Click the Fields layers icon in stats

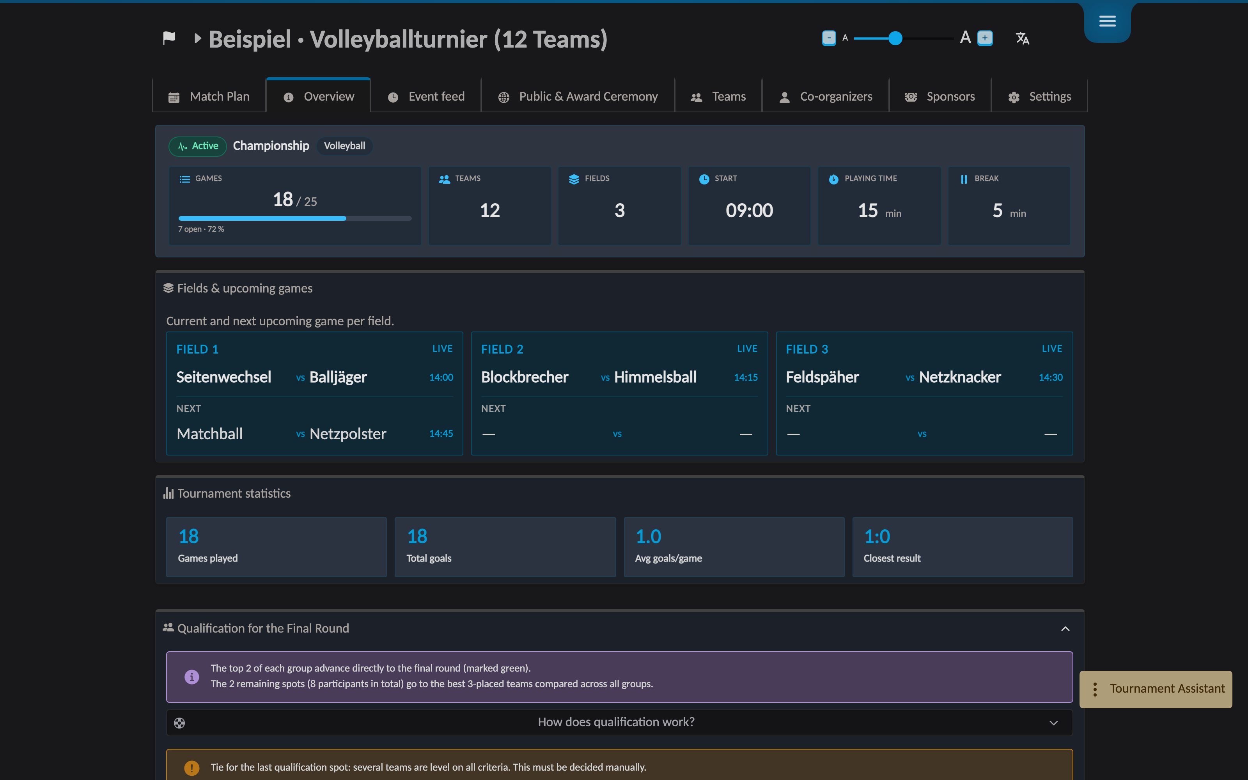pyautogui.click(x=574, y=179)
